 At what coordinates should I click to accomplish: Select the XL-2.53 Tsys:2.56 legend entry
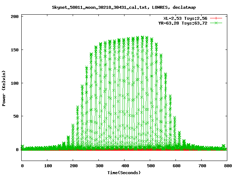pyautogui.click(x=185, y=18)
